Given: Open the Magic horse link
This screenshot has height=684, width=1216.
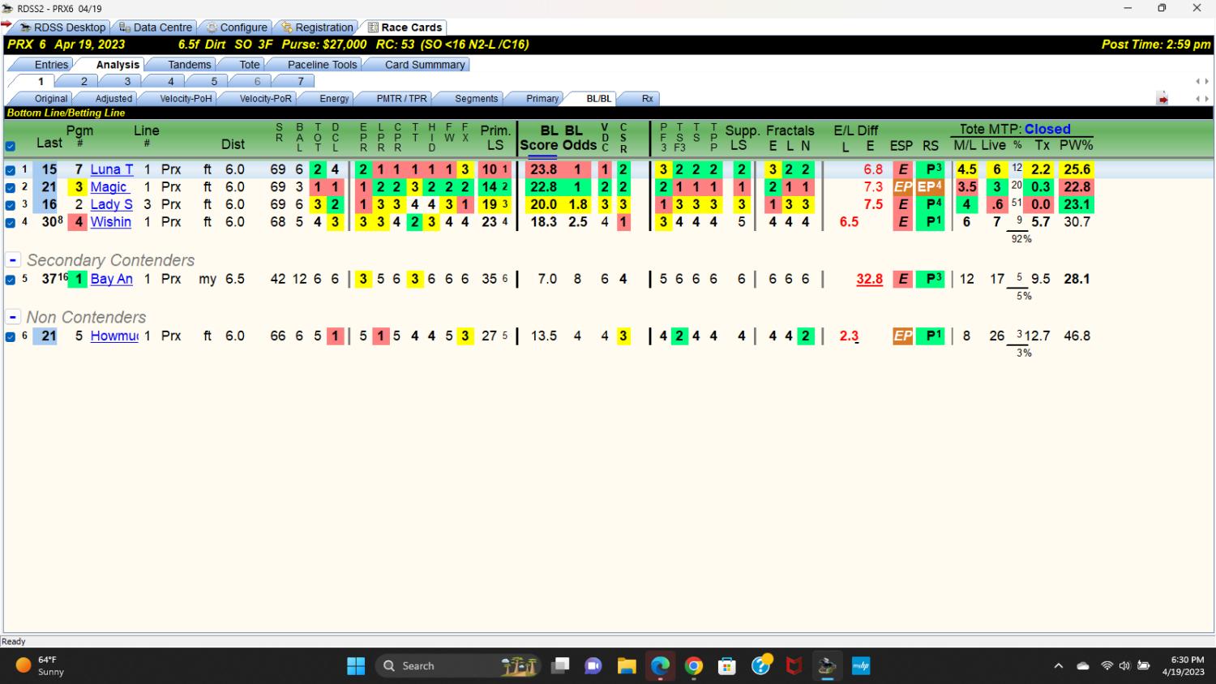Looking at the screenshot, I should click(109, 187).
